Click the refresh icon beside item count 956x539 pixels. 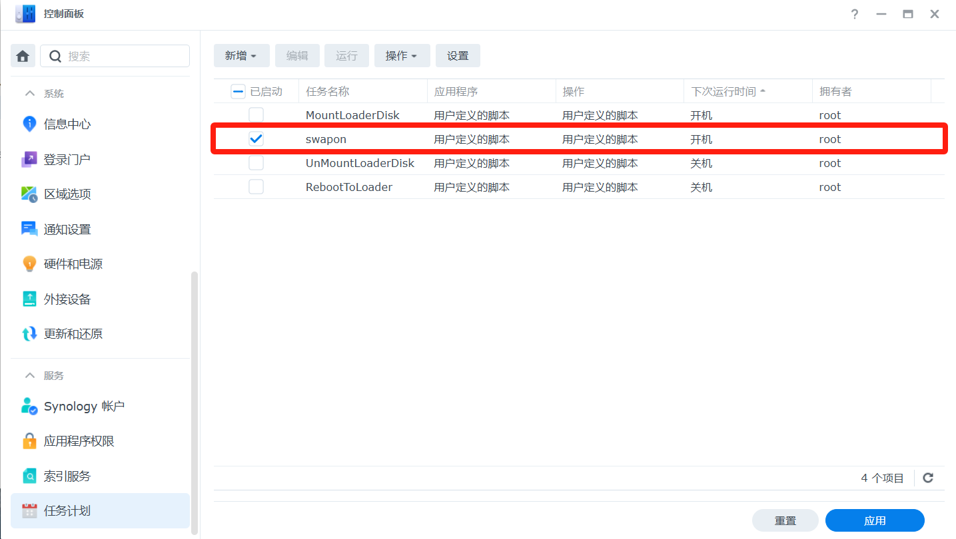click(928, 478)
